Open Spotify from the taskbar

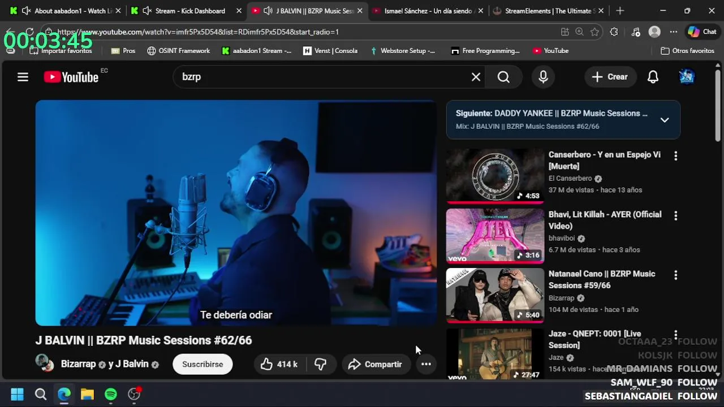111,394
